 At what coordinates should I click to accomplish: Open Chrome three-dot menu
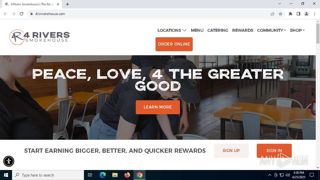[x=314, y=14]
